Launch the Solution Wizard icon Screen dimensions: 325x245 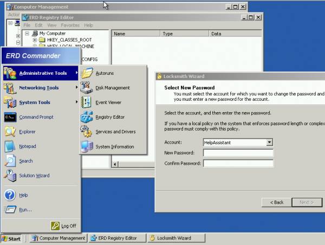pos(10,176)
